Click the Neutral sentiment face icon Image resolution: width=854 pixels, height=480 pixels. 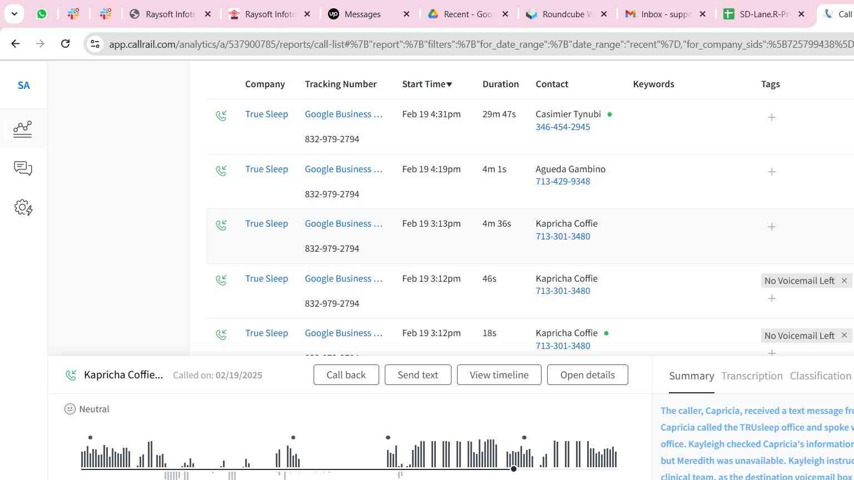70,409
